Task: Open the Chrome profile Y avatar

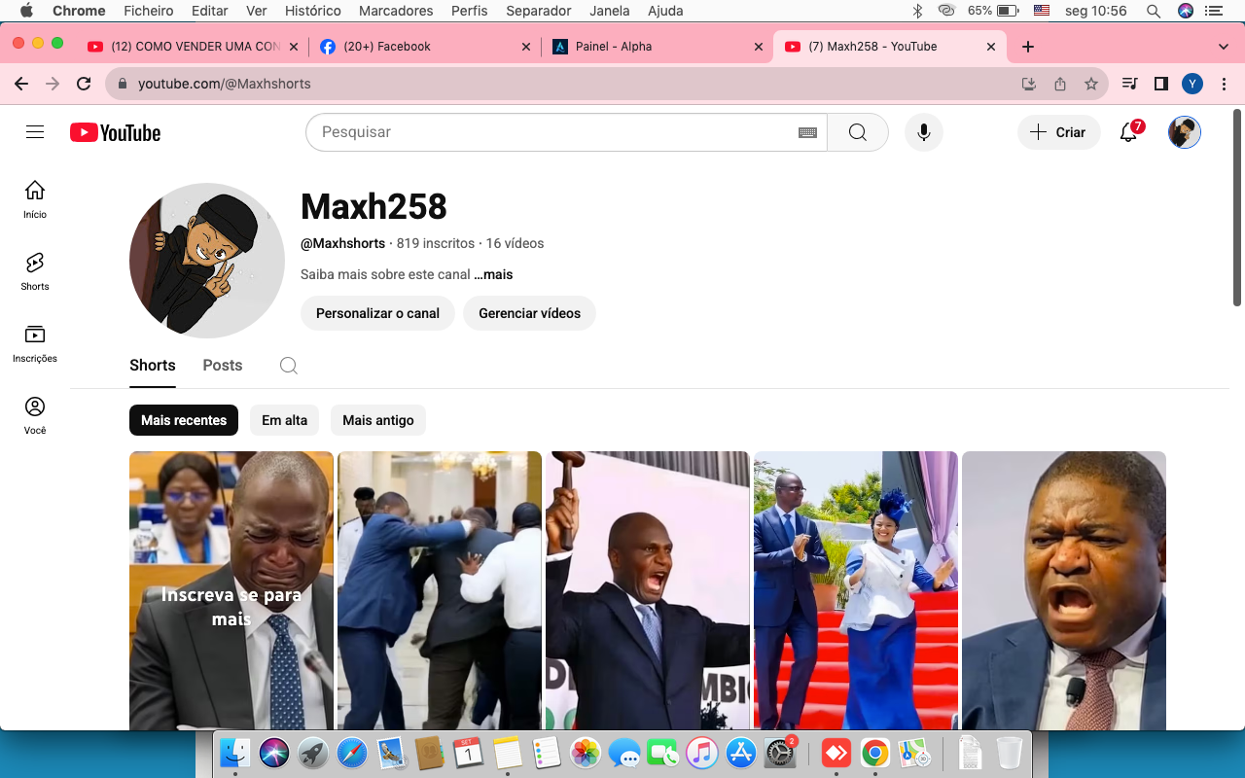Action: (x=1192, y=84)
